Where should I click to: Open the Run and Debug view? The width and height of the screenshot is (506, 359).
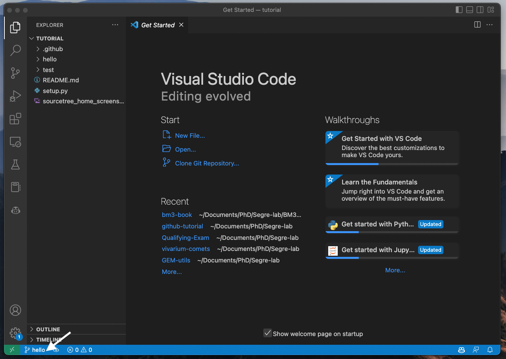coord(15,96)
